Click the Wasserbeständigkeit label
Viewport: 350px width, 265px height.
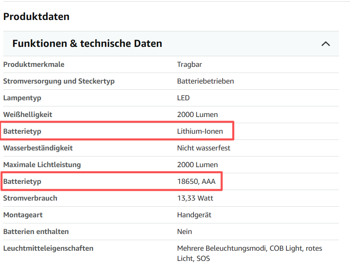[x=38, y=148]
